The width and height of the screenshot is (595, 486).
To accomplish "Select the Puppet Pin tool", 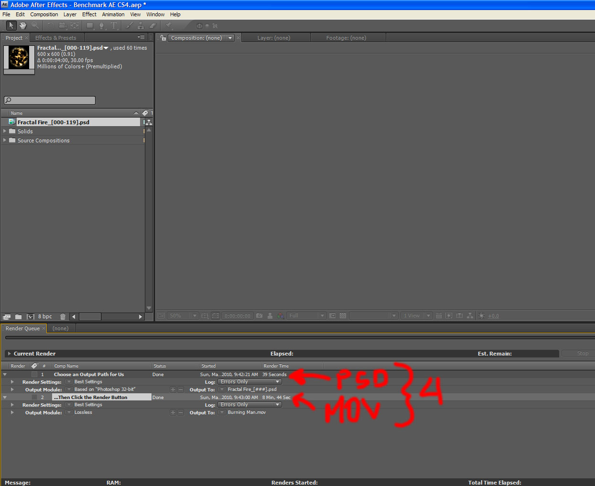I will (169, 25).
